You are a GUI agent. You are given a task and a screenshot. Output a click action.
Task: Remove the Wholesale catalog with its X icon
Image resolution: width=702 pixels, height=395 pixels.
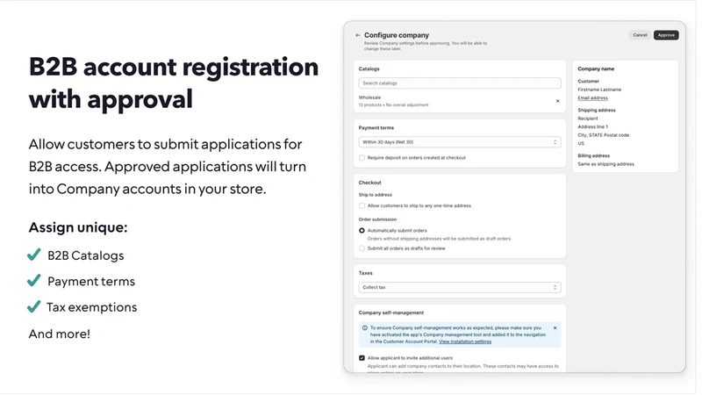coord(557,101)
